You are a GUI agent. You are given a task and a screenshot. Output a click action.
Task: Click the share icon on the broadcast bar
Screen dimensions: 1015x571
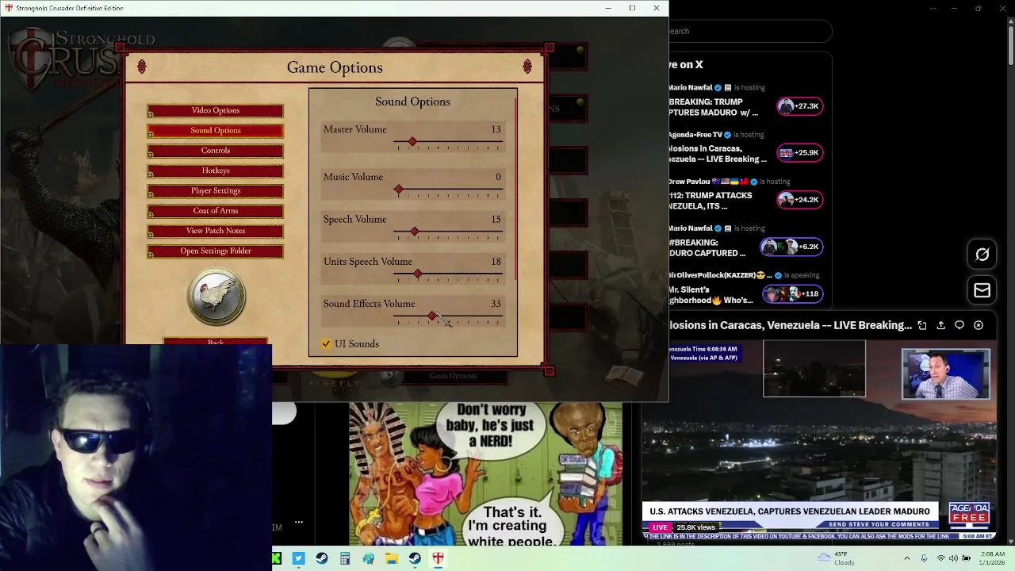940,325
